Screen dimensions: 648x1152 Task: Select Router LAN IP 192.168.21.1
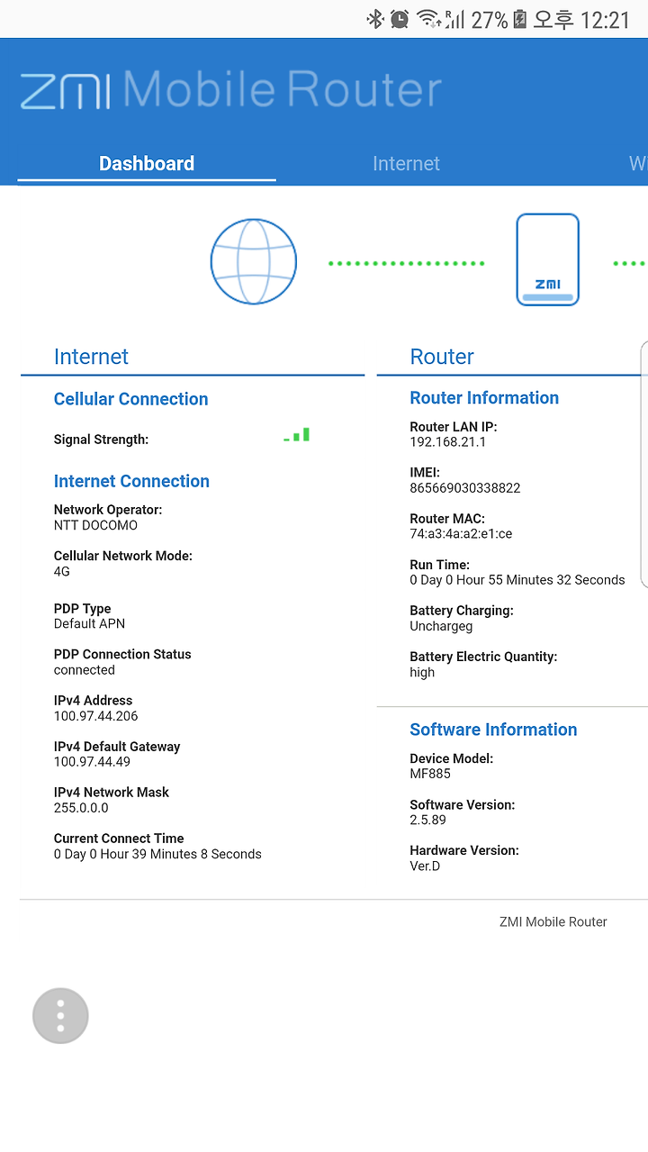[x=447, y=442]
